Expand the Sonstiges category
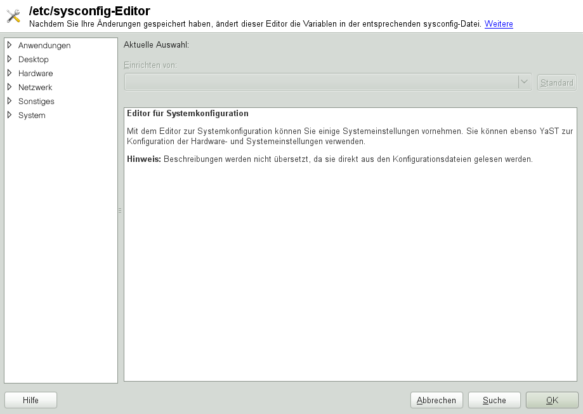583x414 pixels. pyautogui.click(x=9, y=101)
